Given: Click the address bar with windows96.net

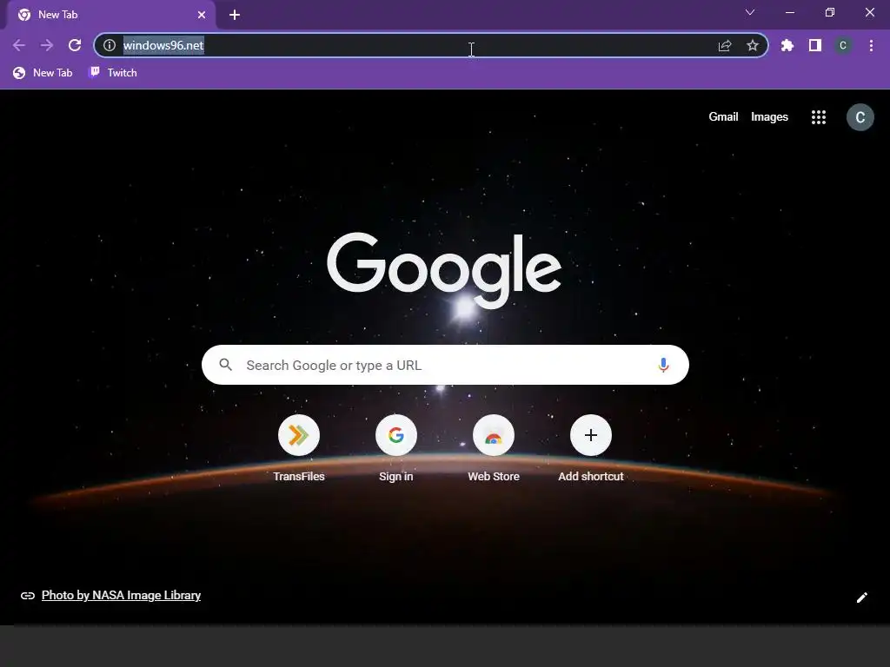Looking at the screenshot, I should tap(431, 45).
